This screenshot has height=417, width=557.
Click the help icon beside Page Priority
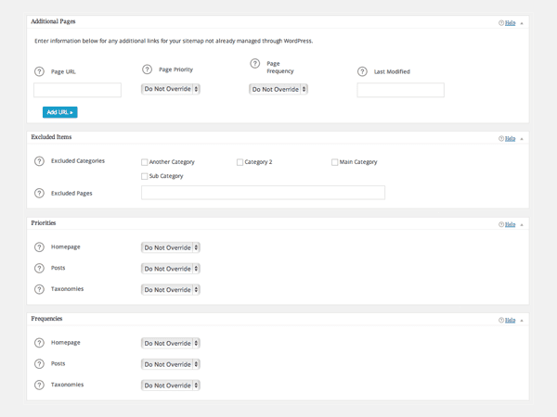coord(147,69)
